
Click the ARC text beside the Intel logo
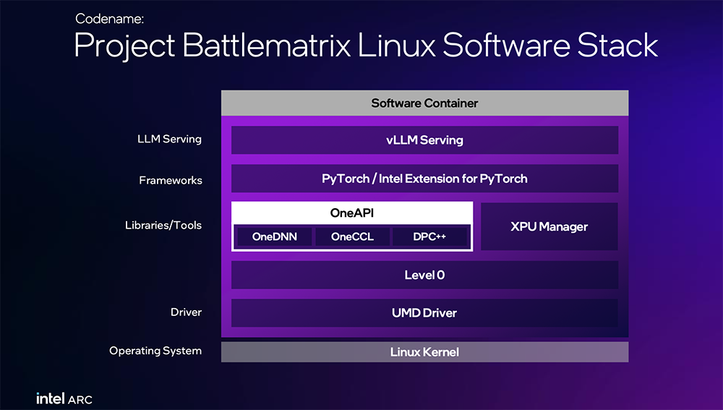tap(80, 399)
